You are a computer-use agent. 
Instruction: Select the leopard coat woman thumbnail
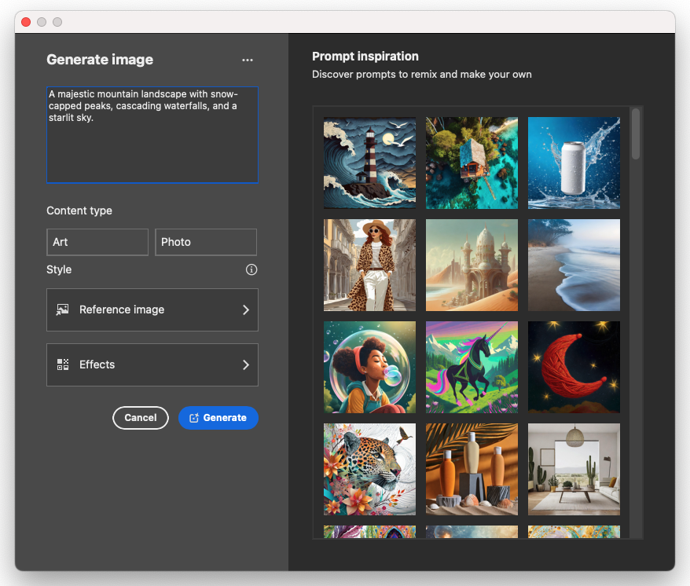[369, 265]
